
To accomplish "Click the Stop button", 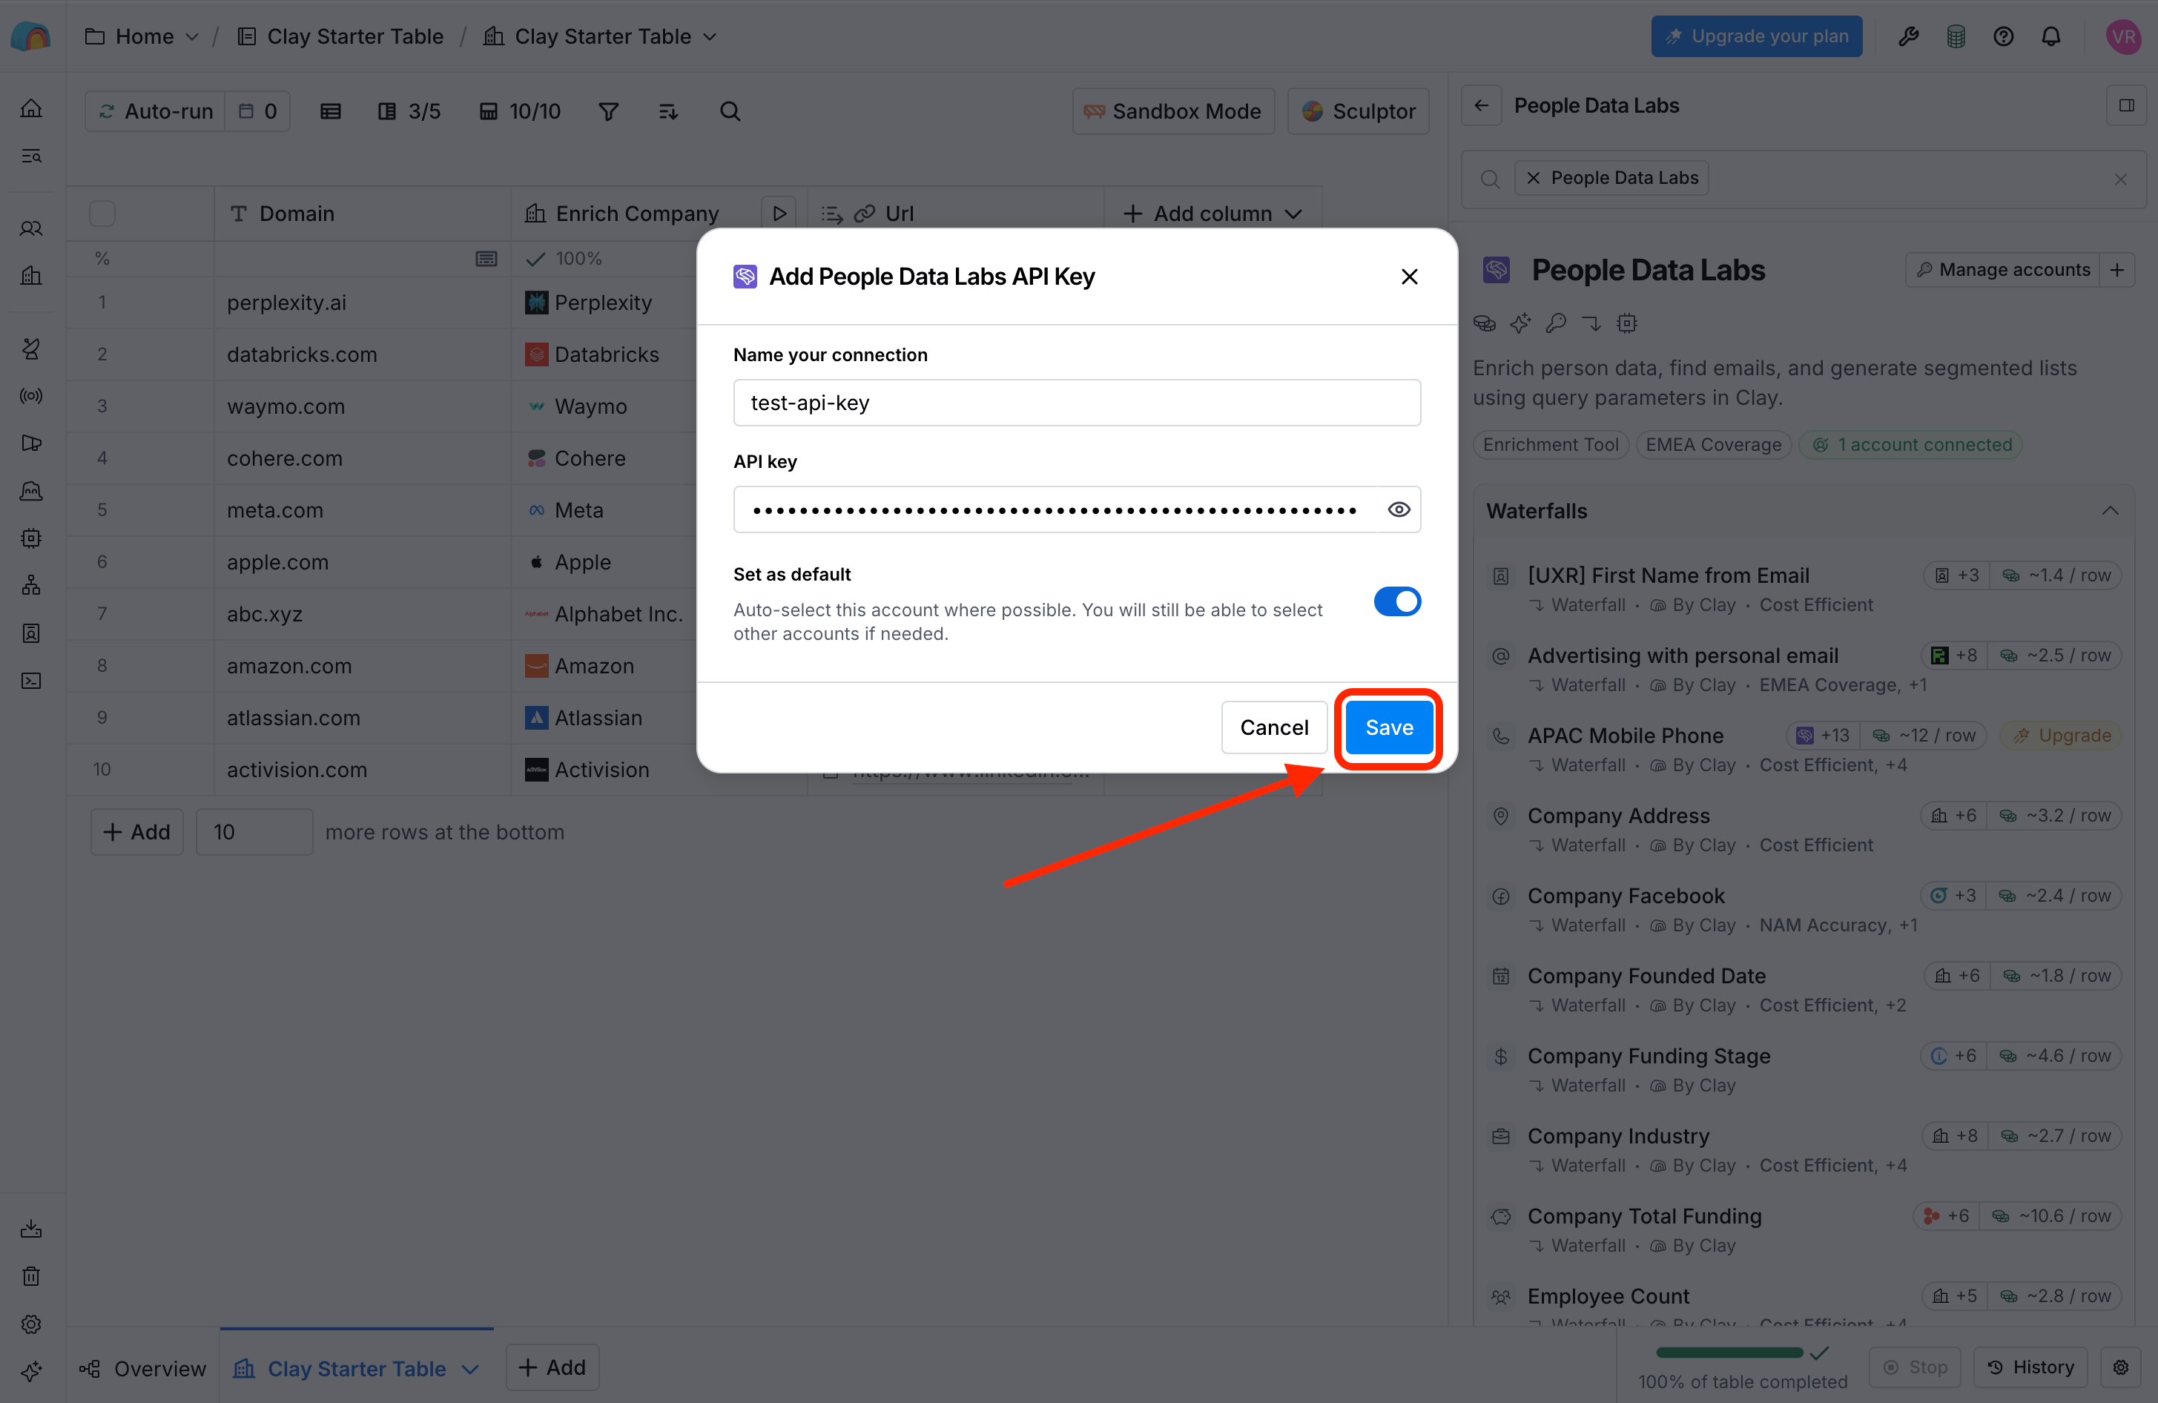I will tap(1915, 1367).
